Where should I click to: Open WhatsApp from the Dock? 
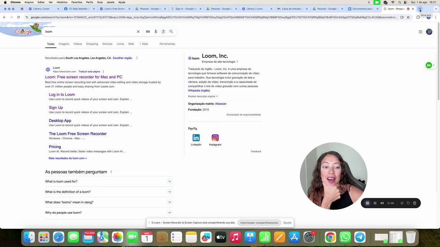tap(345, 237)
